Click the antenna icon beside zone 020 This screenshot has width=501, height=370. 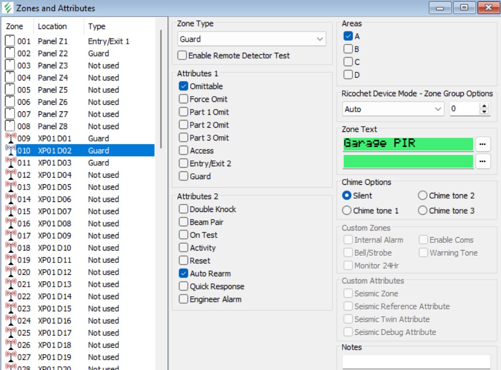click(10, 272)
